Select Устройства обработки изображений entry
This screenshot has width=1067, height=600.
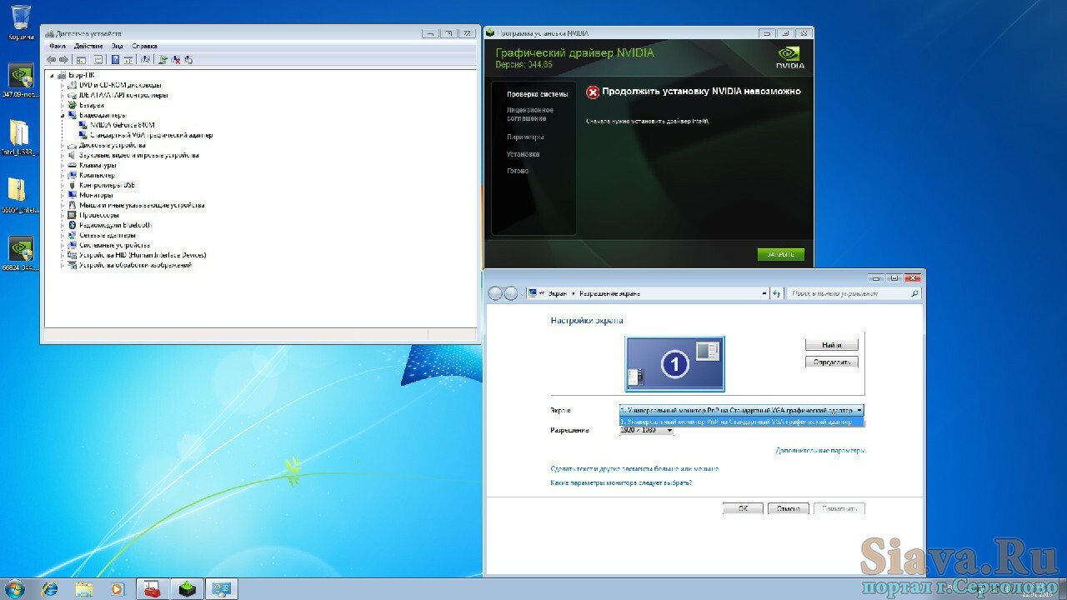point(135,265)
